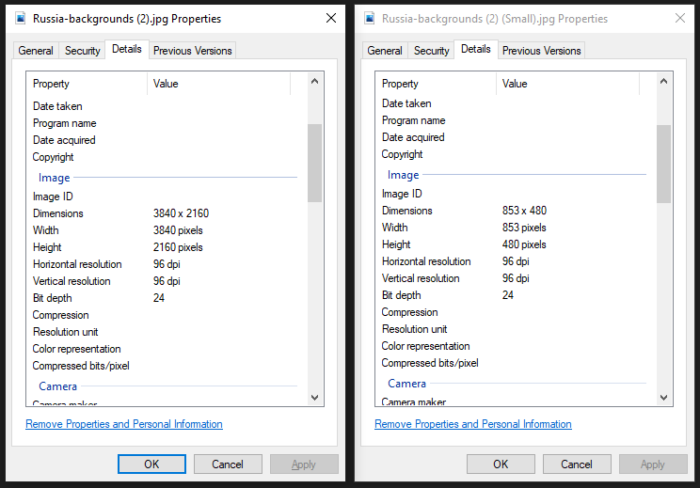The height and width of the screenshot is (488, 700).
Task: Click scroll down arrow in right details list
Action: point(663,398)
